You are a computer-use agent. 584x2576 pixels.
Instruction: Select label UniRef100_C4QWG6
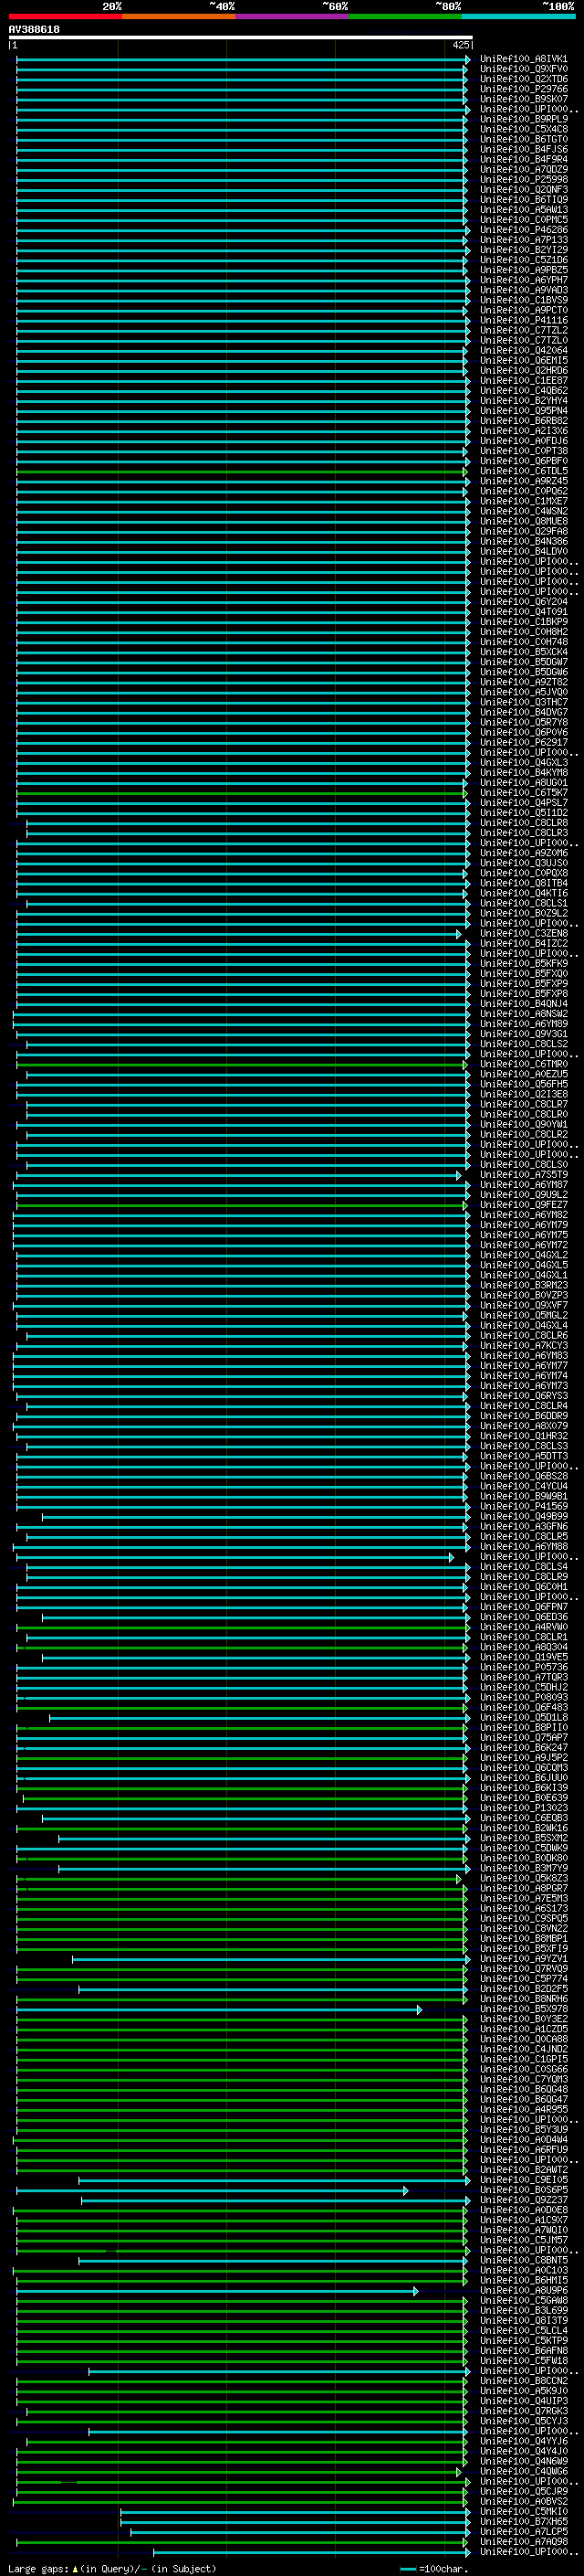click(524, 2471)
